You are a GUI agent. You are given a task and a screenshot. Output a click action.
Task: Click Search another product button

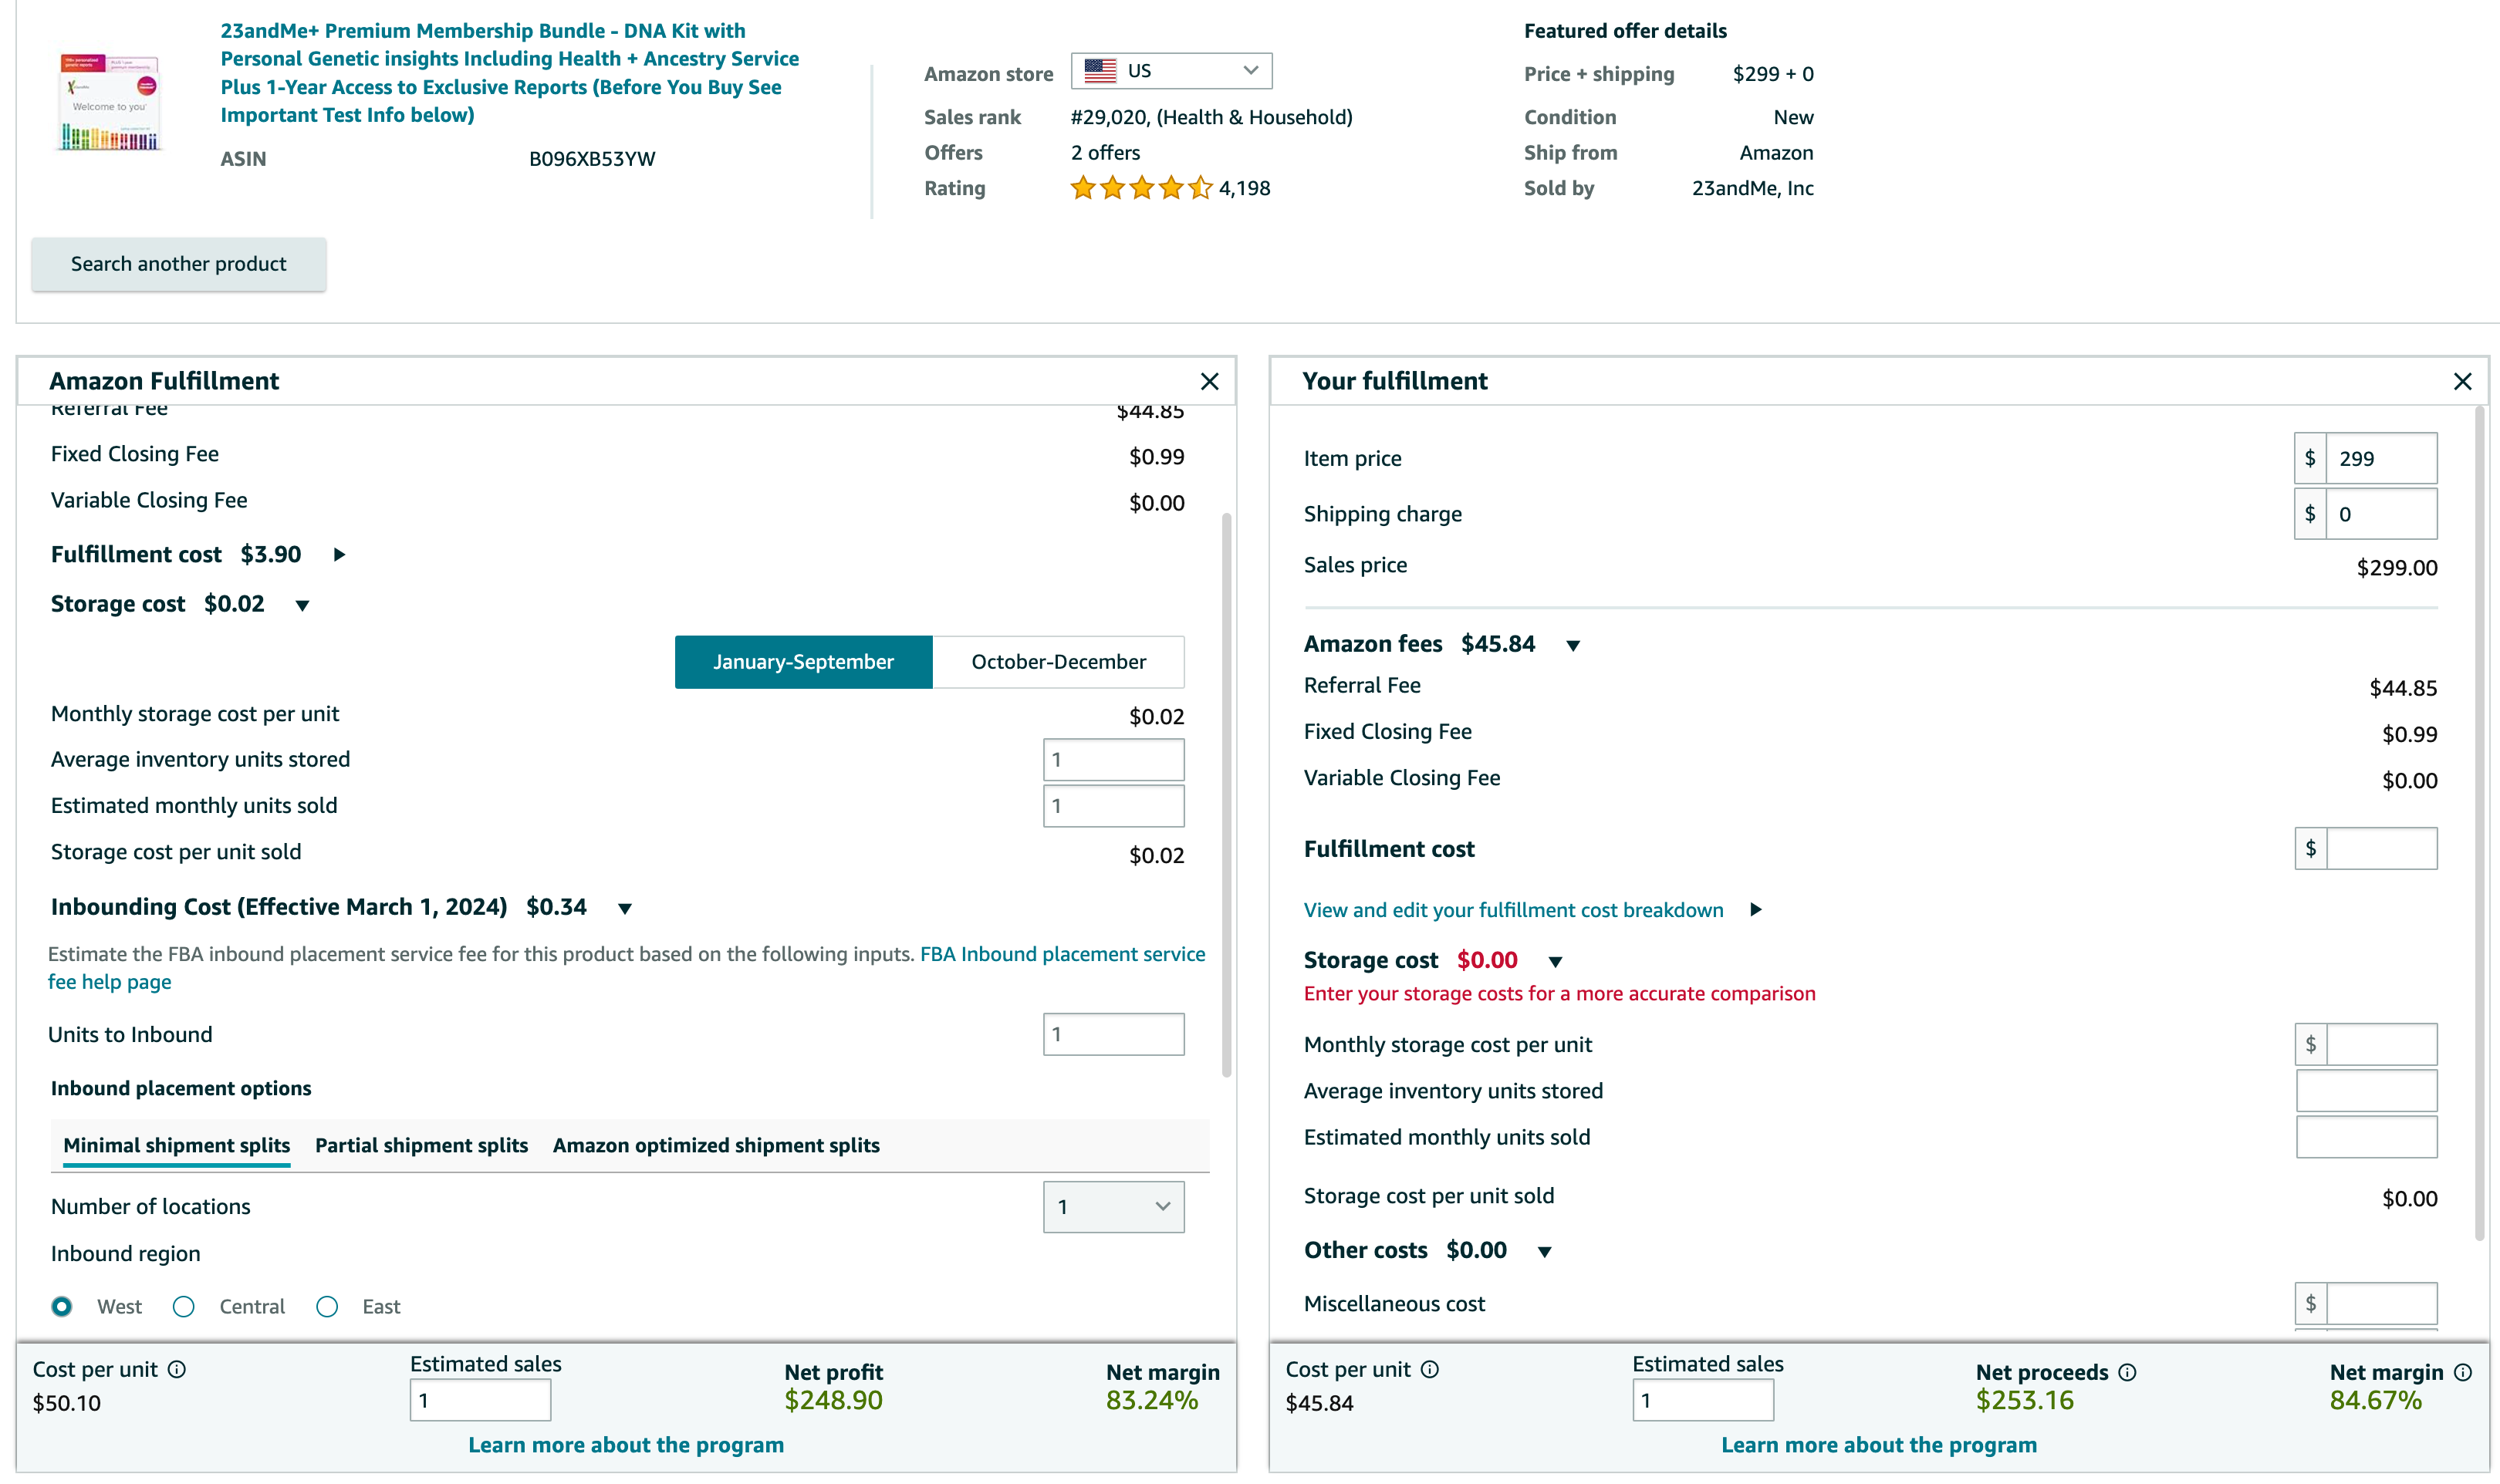178,264
